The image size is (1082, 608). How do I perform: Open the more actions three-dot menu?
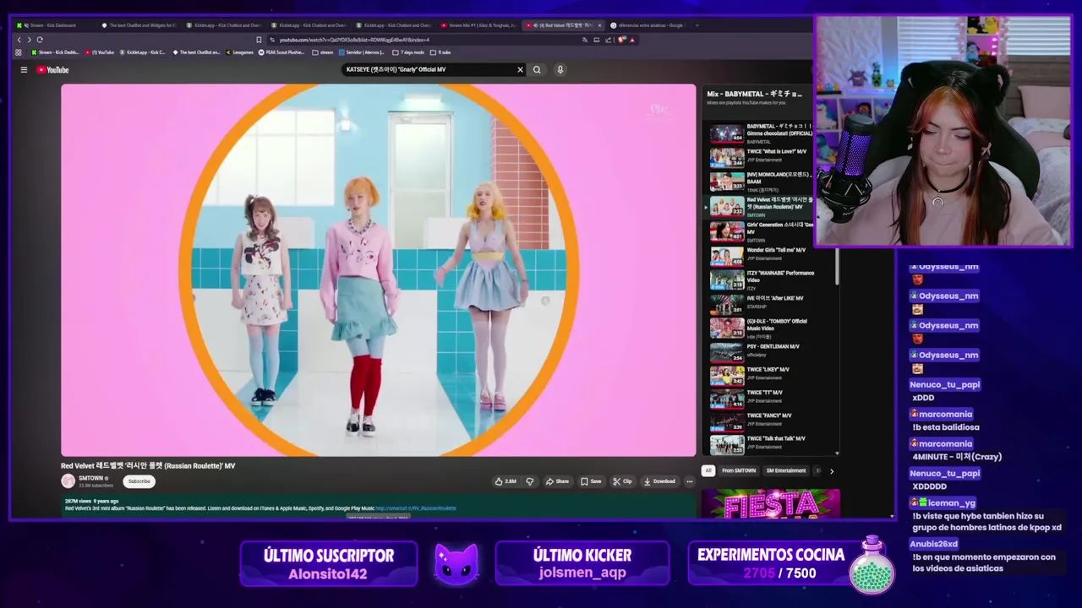(x=690, y=481)
